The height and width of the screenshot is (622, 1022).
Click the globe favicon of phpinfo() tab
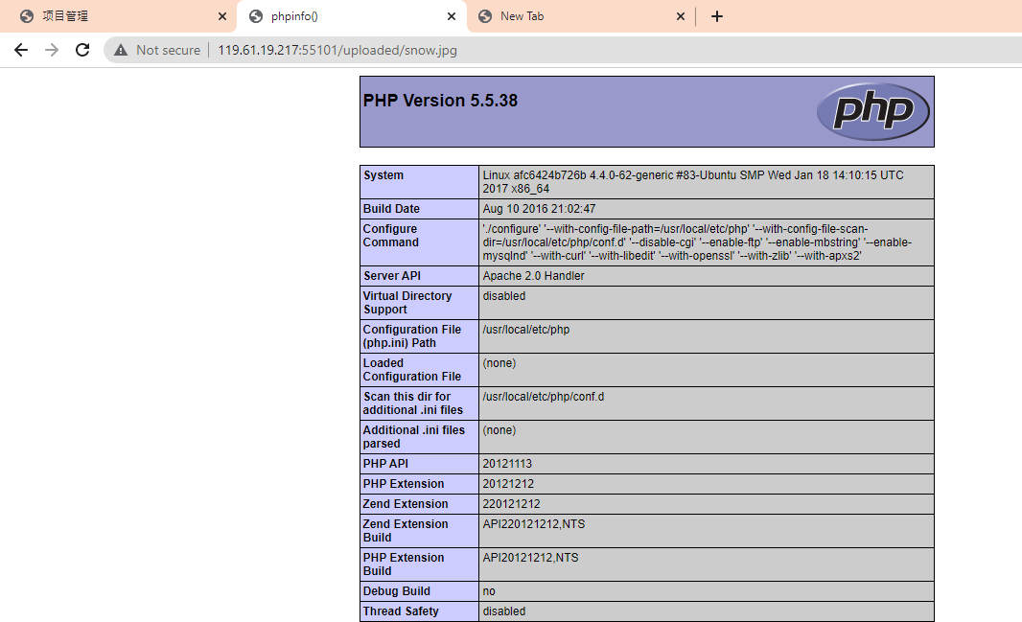256,16
